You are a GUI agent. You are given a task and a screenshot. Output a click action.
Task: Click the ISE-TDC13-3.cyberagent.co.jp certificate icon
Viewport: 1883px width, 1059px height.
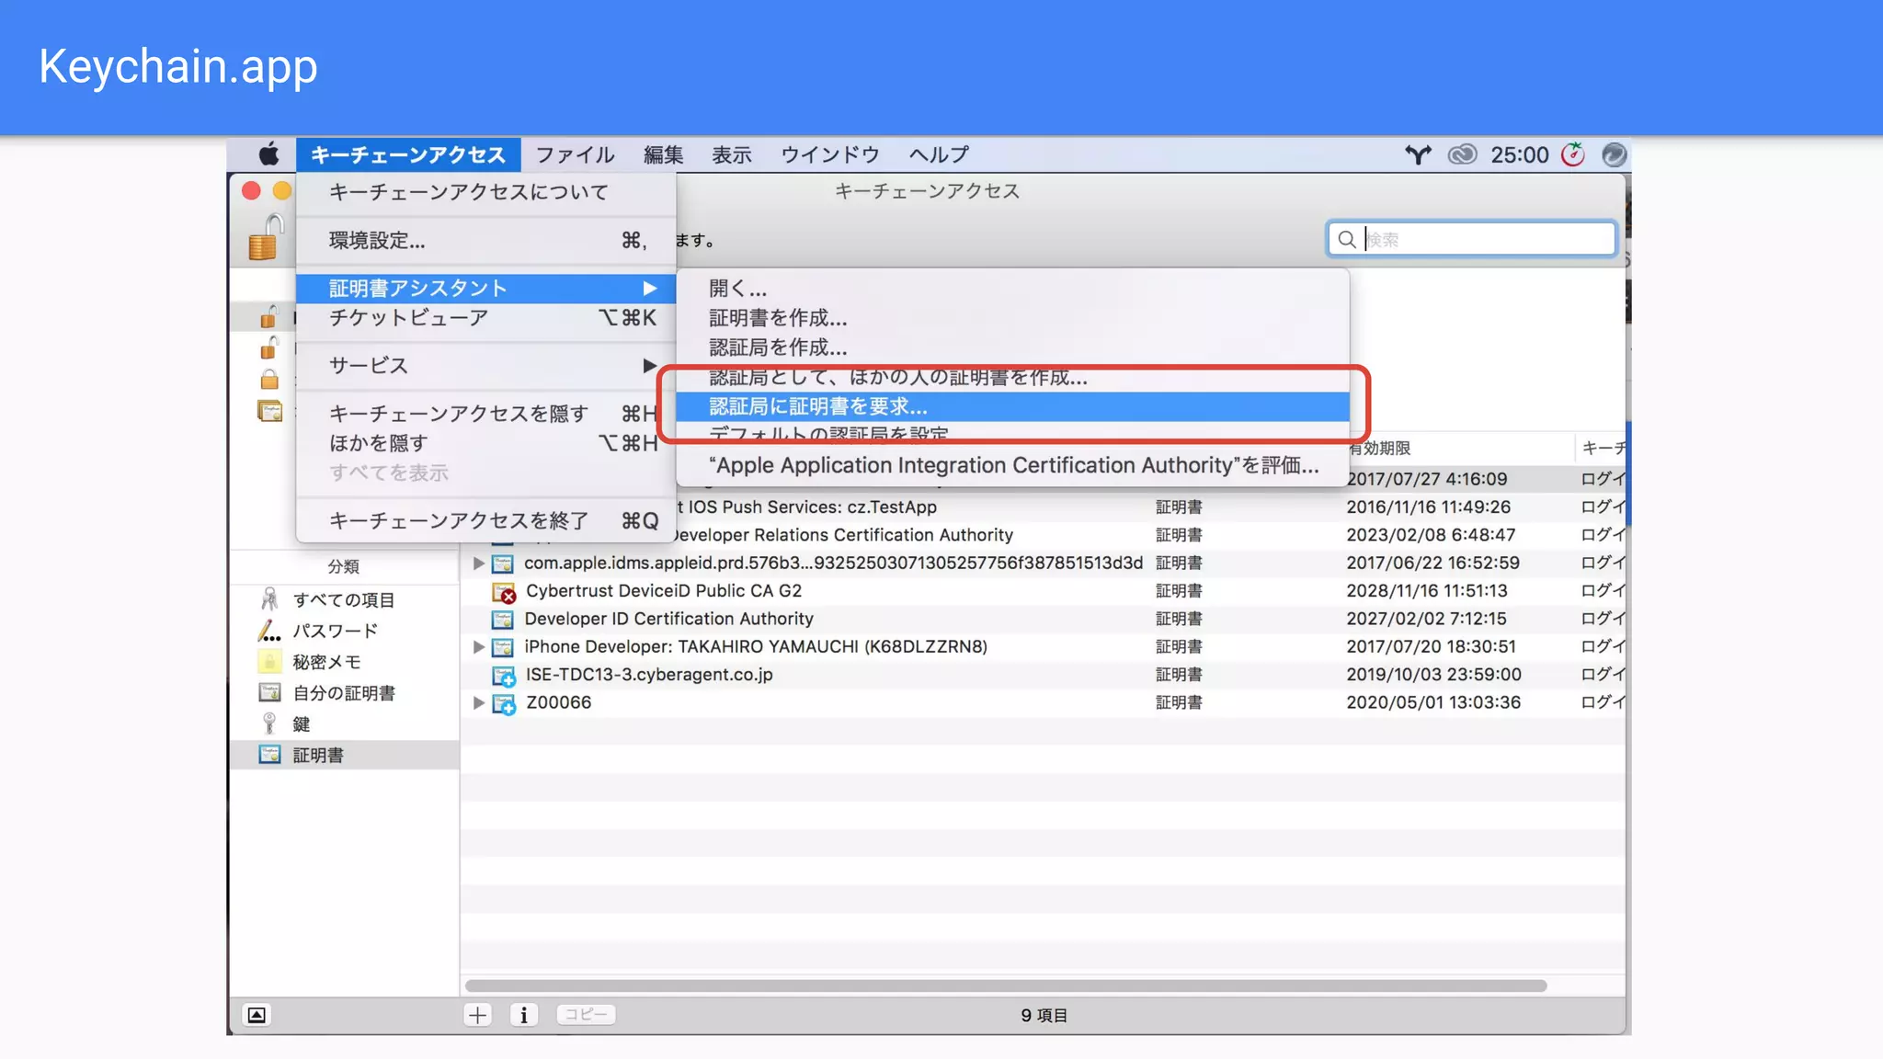point(503,675)
